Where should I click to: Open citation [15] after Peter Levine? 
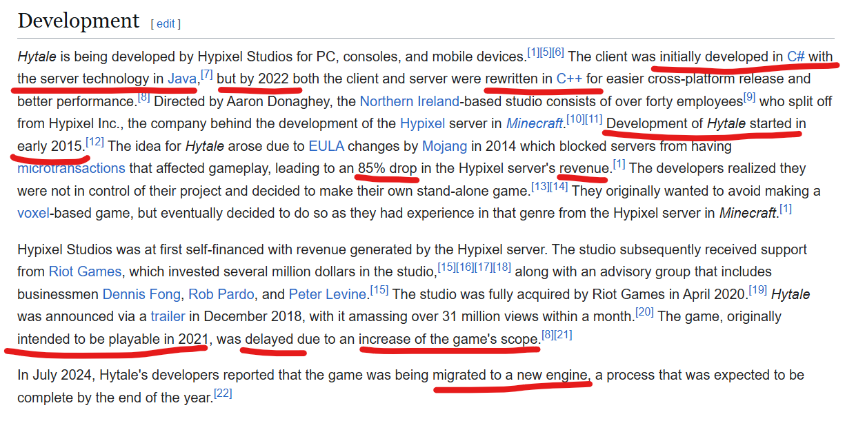point(379,289)
